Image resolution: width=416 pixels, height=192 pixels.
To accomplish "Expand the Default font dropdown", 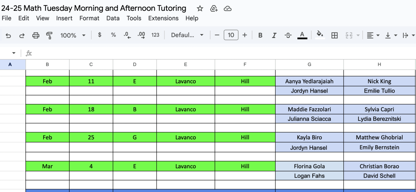I will [187, 35].
